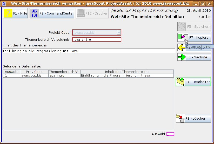This screenshot has height=144, width=214.
Task: Click the yellow back arrow icon
Action: [x=181, y=47]
